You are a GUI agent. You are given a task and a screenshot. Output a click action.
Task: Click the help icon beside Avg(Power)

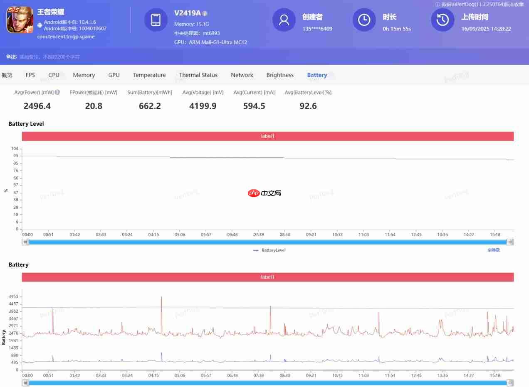click(57, 93)
